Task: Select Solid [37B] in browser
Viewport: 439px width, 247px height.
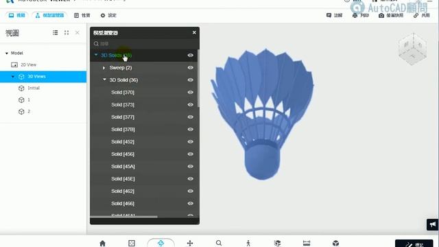Action: 123,129
